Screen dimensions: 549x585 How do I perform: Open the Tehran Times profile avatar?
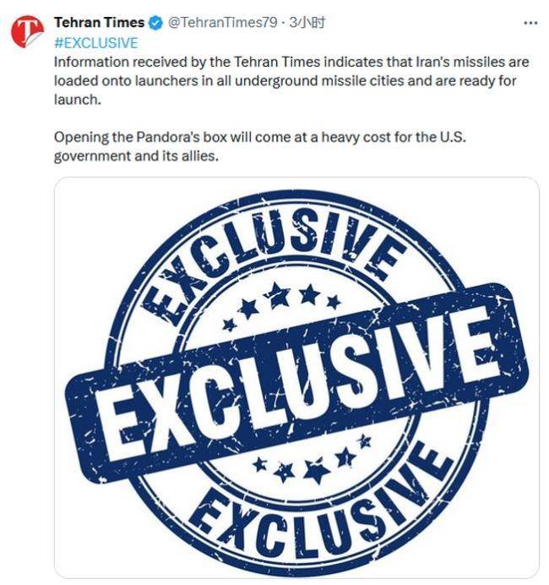(x=27, y=31)
